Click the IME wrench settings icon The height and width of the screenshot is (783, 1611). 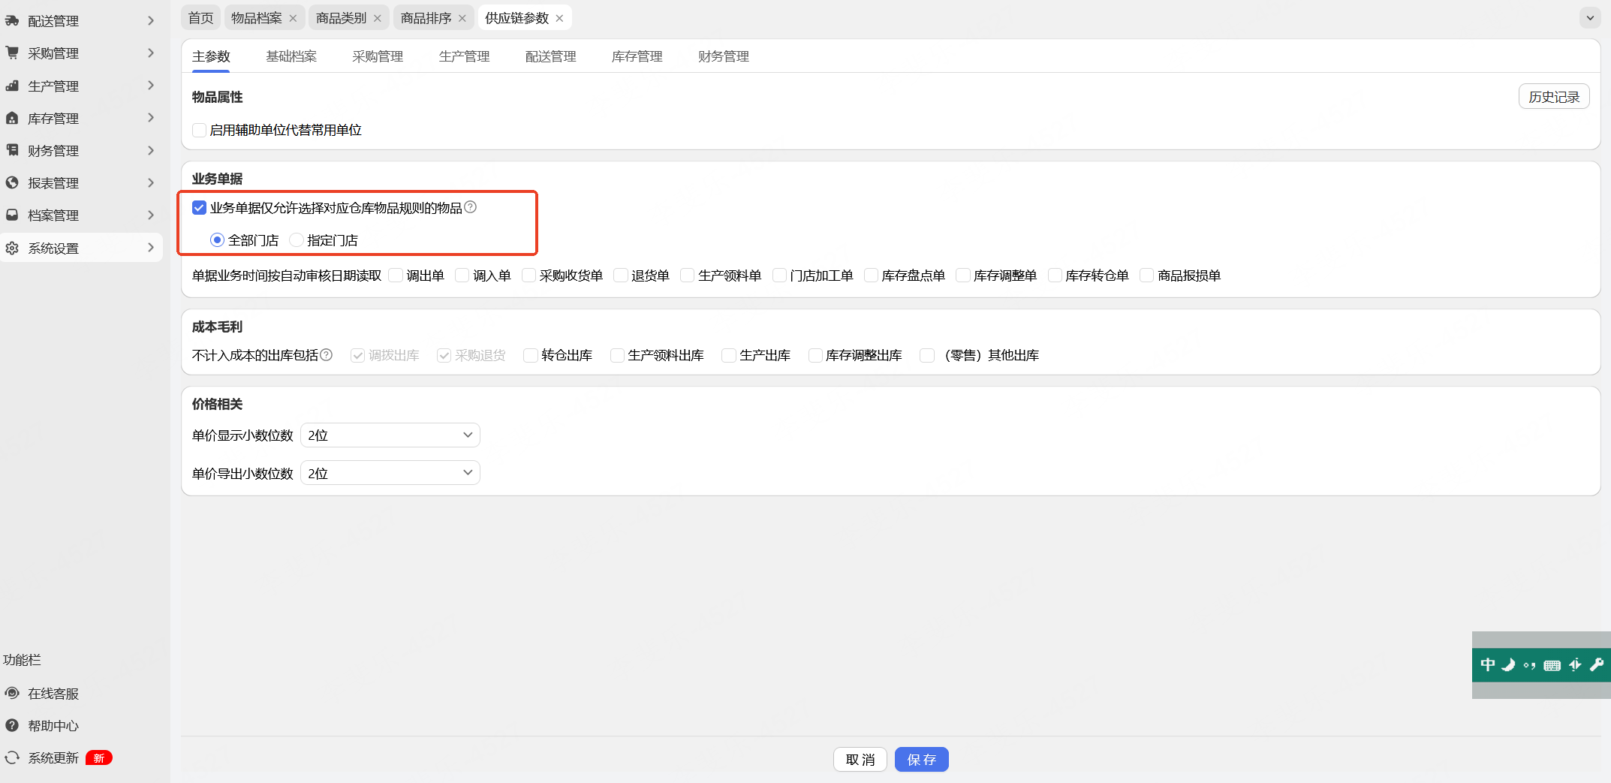point(1597,664)
